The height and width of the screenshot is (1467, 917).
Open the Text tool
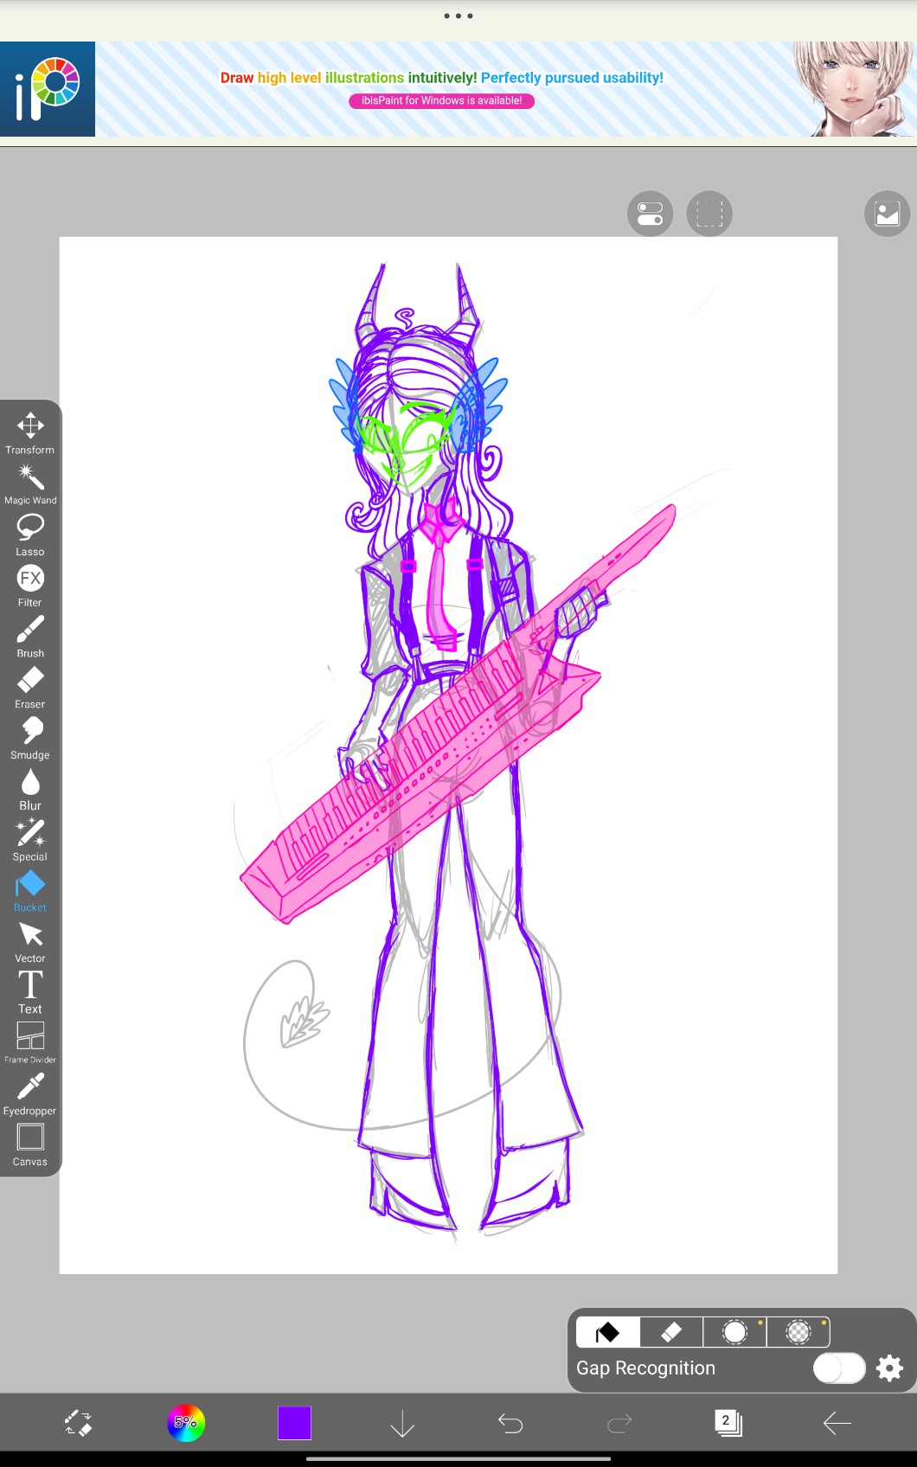[30, 992]
